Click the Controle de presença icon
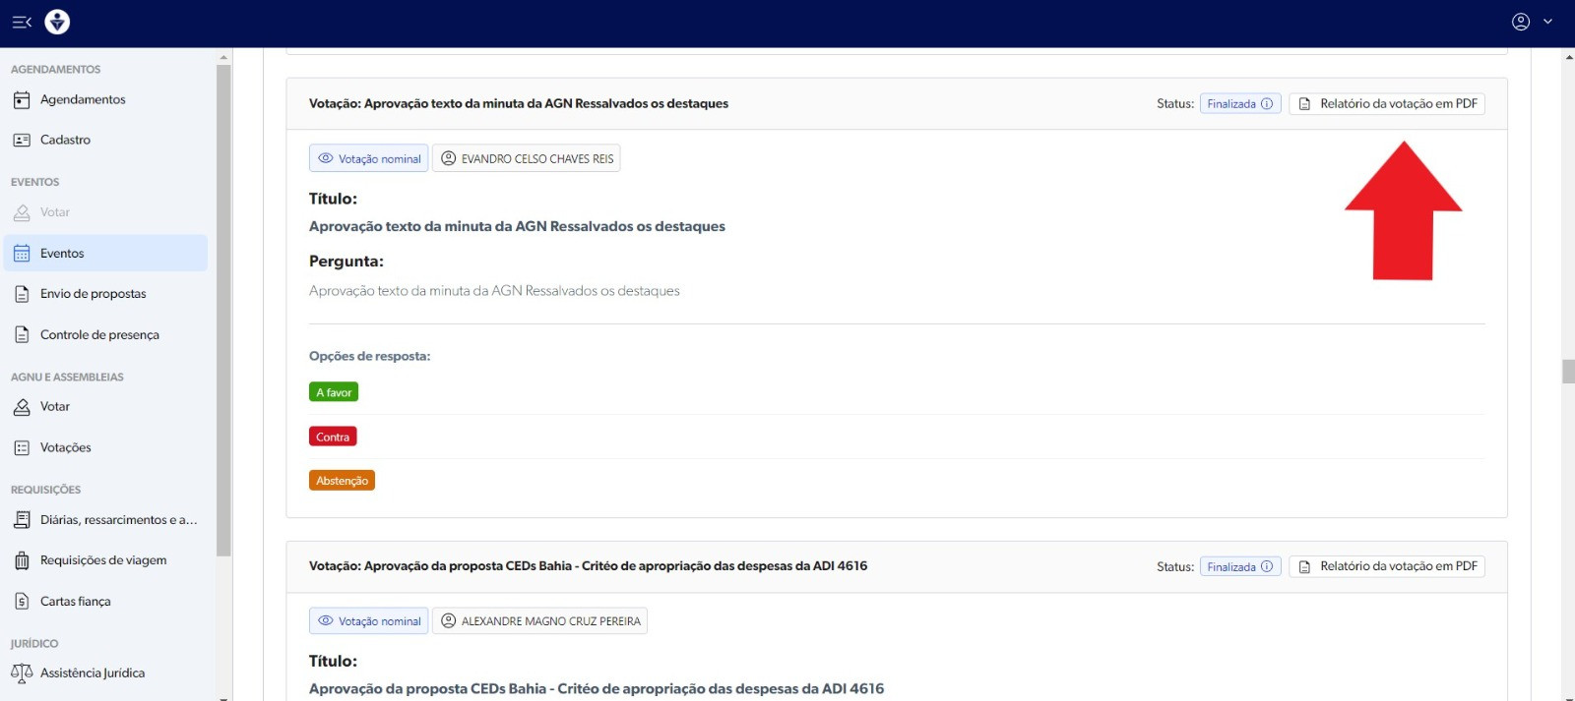 coord(22,335)
